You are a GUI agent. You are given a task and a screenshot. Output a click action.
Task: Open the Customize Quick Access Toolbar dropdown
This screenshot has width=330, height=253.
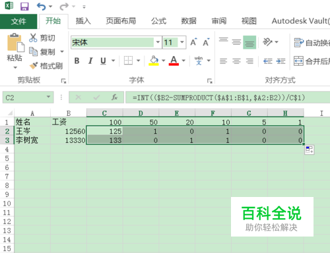pos(84,7)
